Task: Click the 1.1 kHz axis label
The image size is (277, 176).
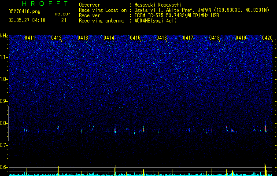Action: (4, 57)
